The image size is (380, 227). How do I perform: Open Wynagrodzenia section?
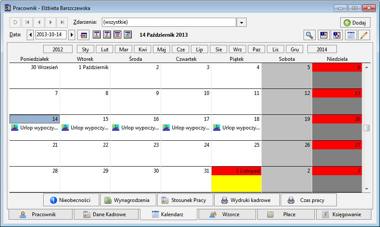pos(128,200)
